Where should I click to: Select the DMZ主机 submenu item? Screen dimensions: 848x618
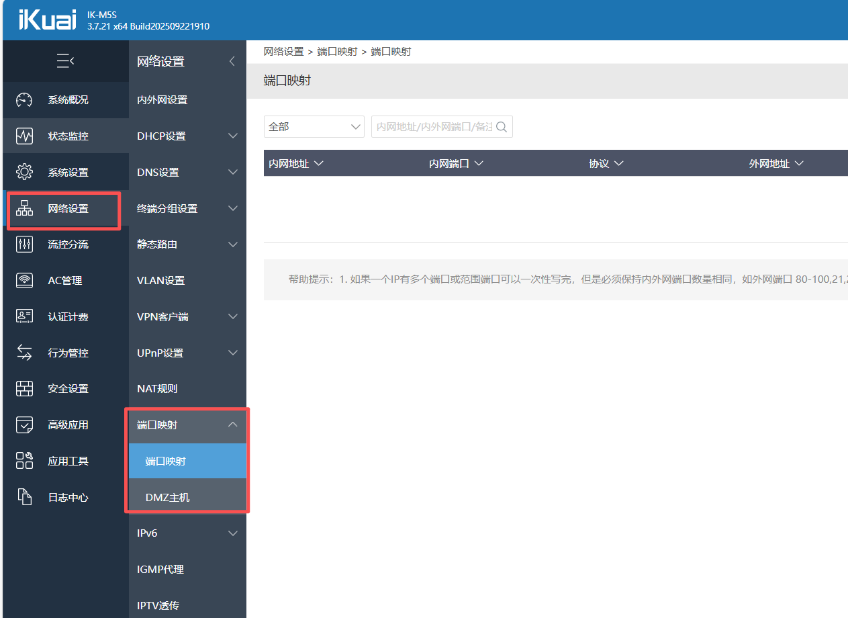[x=168, y=497]
